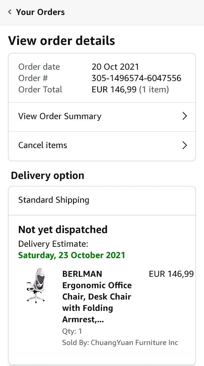Click order number 305-1496574-6047556
204x366 pixels.
tap(136, 78)
